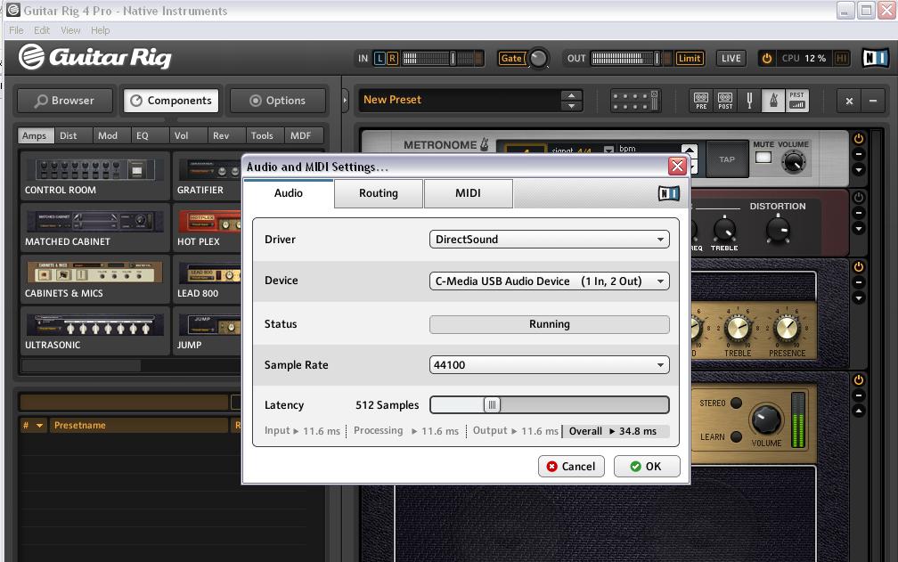Toggle the metronome MUTE button
Viewport: 898px width, 562px height.
tap(763, 158)
